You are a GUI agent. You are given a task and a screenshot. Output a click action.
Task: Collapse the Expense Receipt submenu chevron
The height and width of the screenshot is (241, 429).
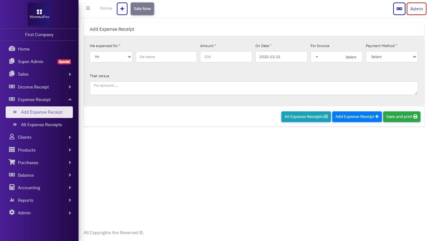pos(70,99)
